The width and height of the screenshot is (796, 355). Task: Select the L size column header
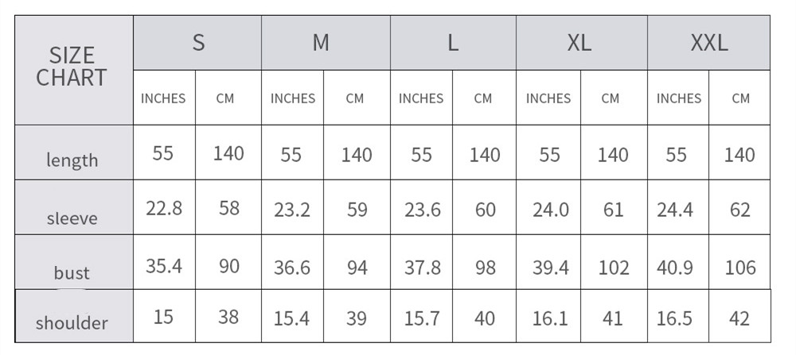click(x=454, y=43)
